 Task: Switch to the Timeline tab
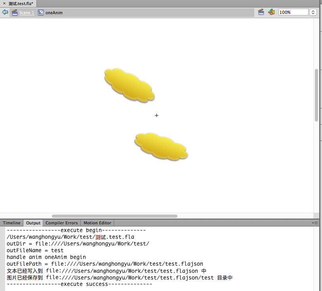click(x=12, y=223)
